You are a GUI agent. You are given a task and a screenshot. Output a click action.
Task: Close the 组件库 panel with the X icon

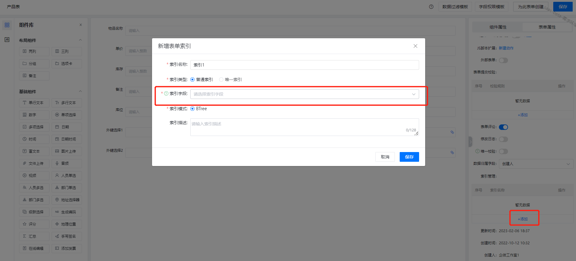tap(80, 25)
